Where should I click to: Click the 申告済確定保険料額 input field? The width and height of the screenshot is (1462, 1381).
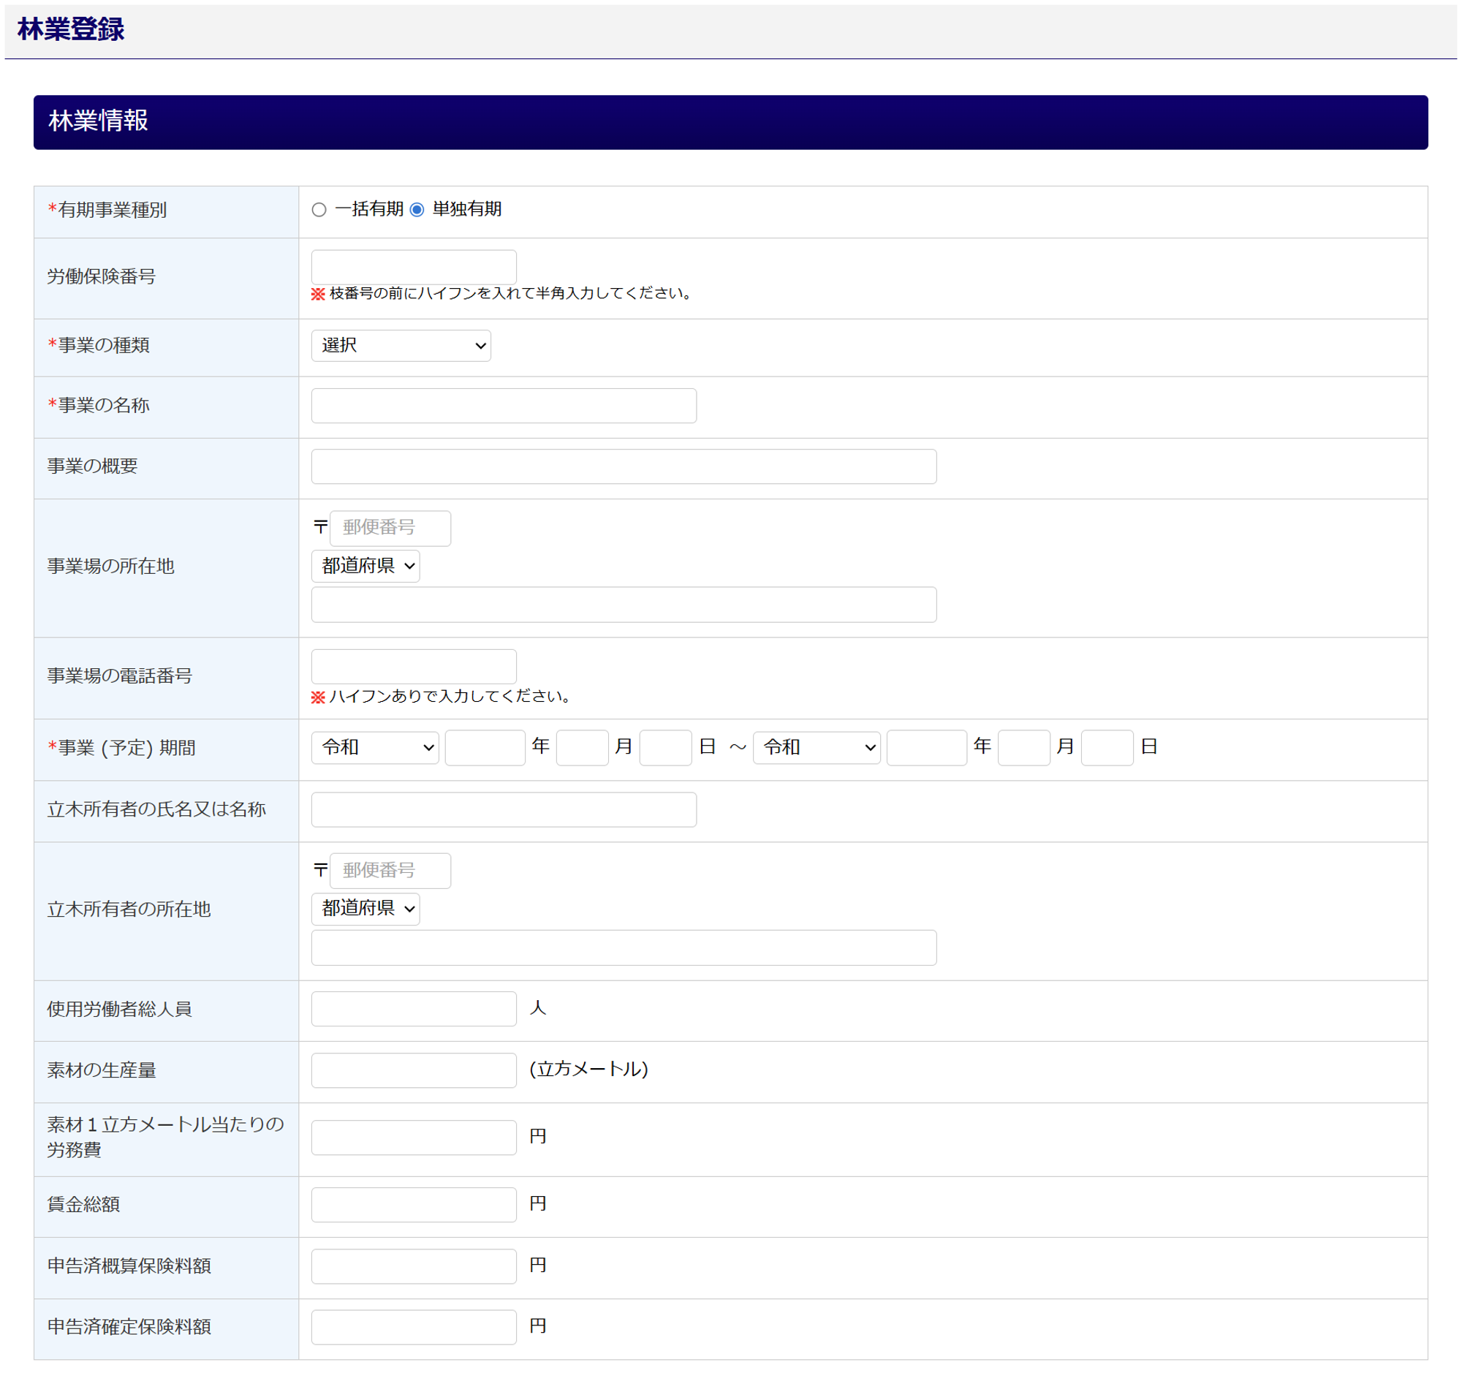click(413, 1325)
